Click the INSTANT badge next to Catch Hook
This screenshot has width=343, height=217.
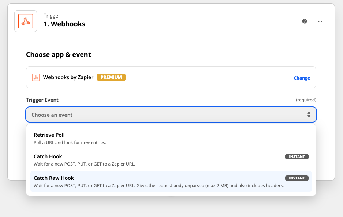click(297, 157)
